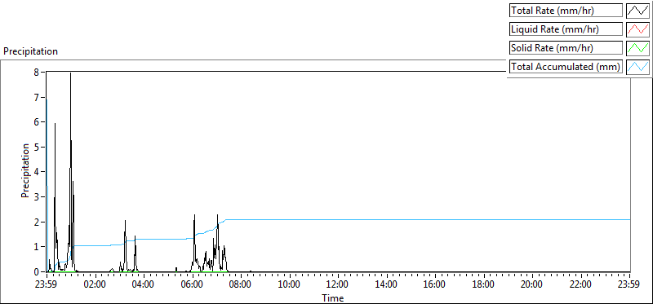Click the starting 23:59 time axis label
Image resolution: width=653 pixels, height=304 pixels.
[46, 285]
